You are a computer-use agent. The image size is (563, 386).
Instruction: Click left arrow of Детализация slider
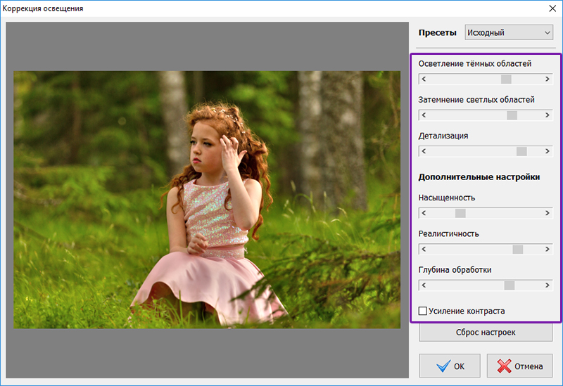coord(424,151)
